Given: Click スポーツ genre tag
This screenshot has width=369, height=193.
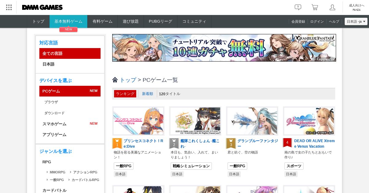Looking at the screenshot, I should (294, 166).
